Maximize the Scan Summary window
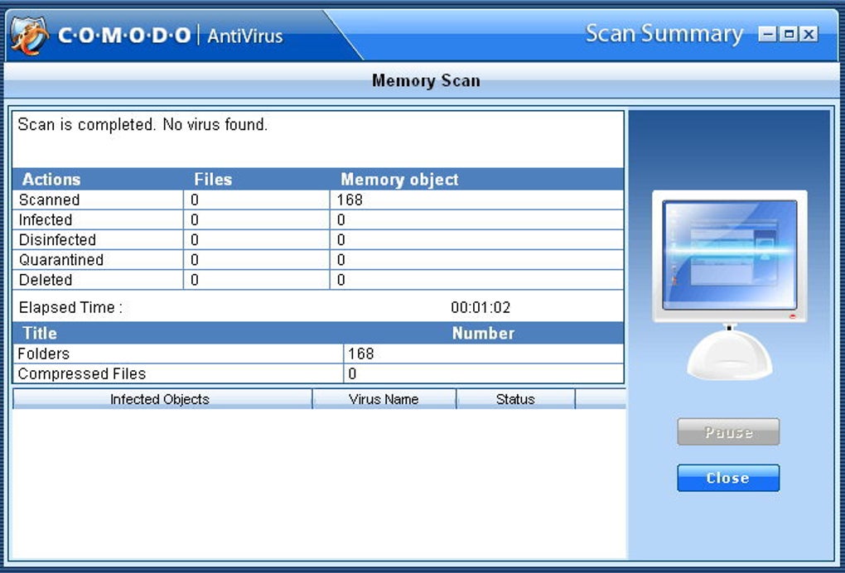 coord(789,35)
